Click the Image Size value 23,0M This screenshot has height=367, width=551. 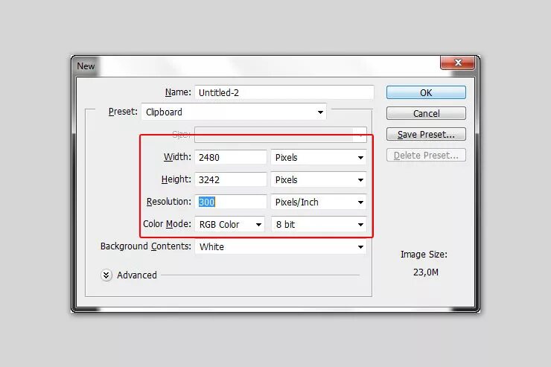point(426,272)
